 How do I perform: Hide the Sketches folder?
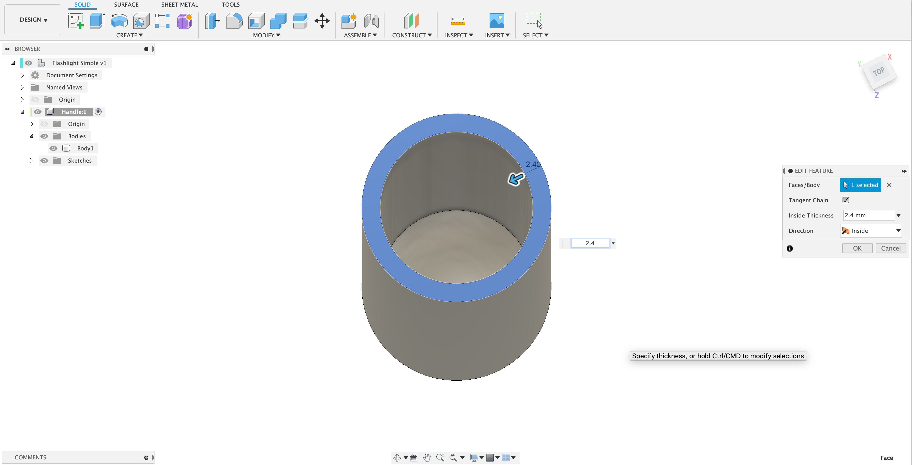[x=44, y=160]
